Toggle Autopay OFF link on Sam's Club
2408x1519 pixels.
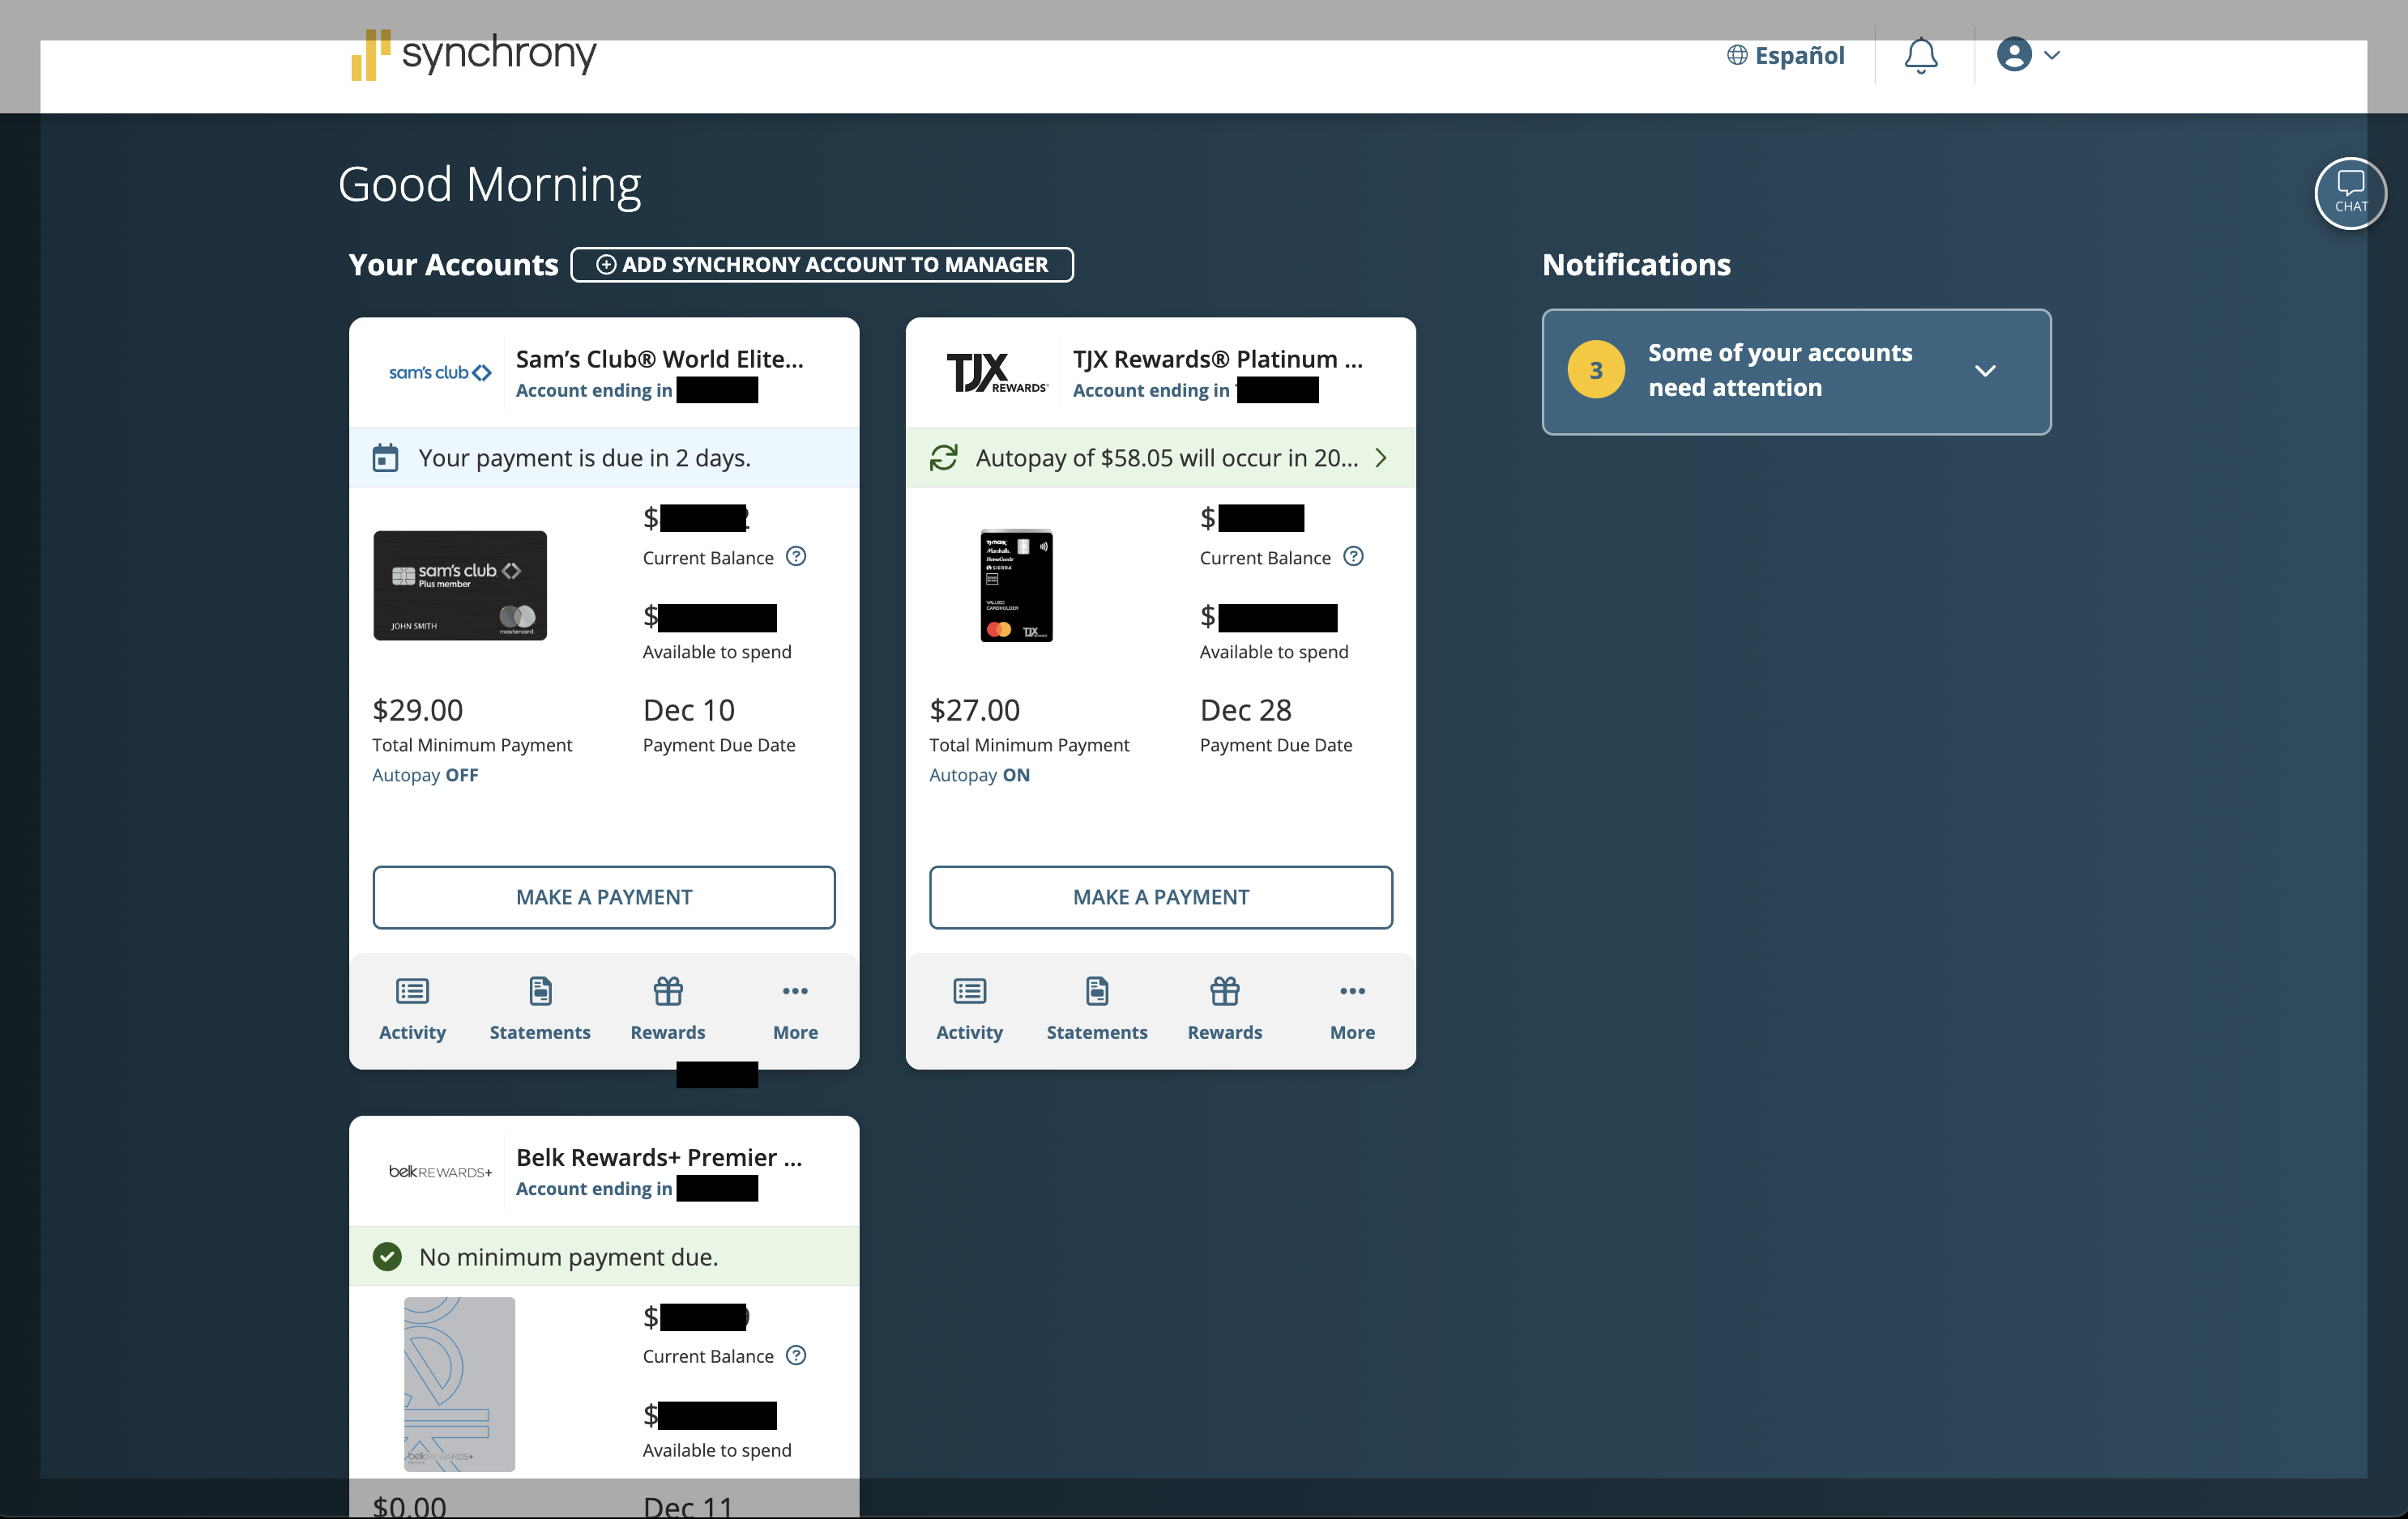coord(425,776)
